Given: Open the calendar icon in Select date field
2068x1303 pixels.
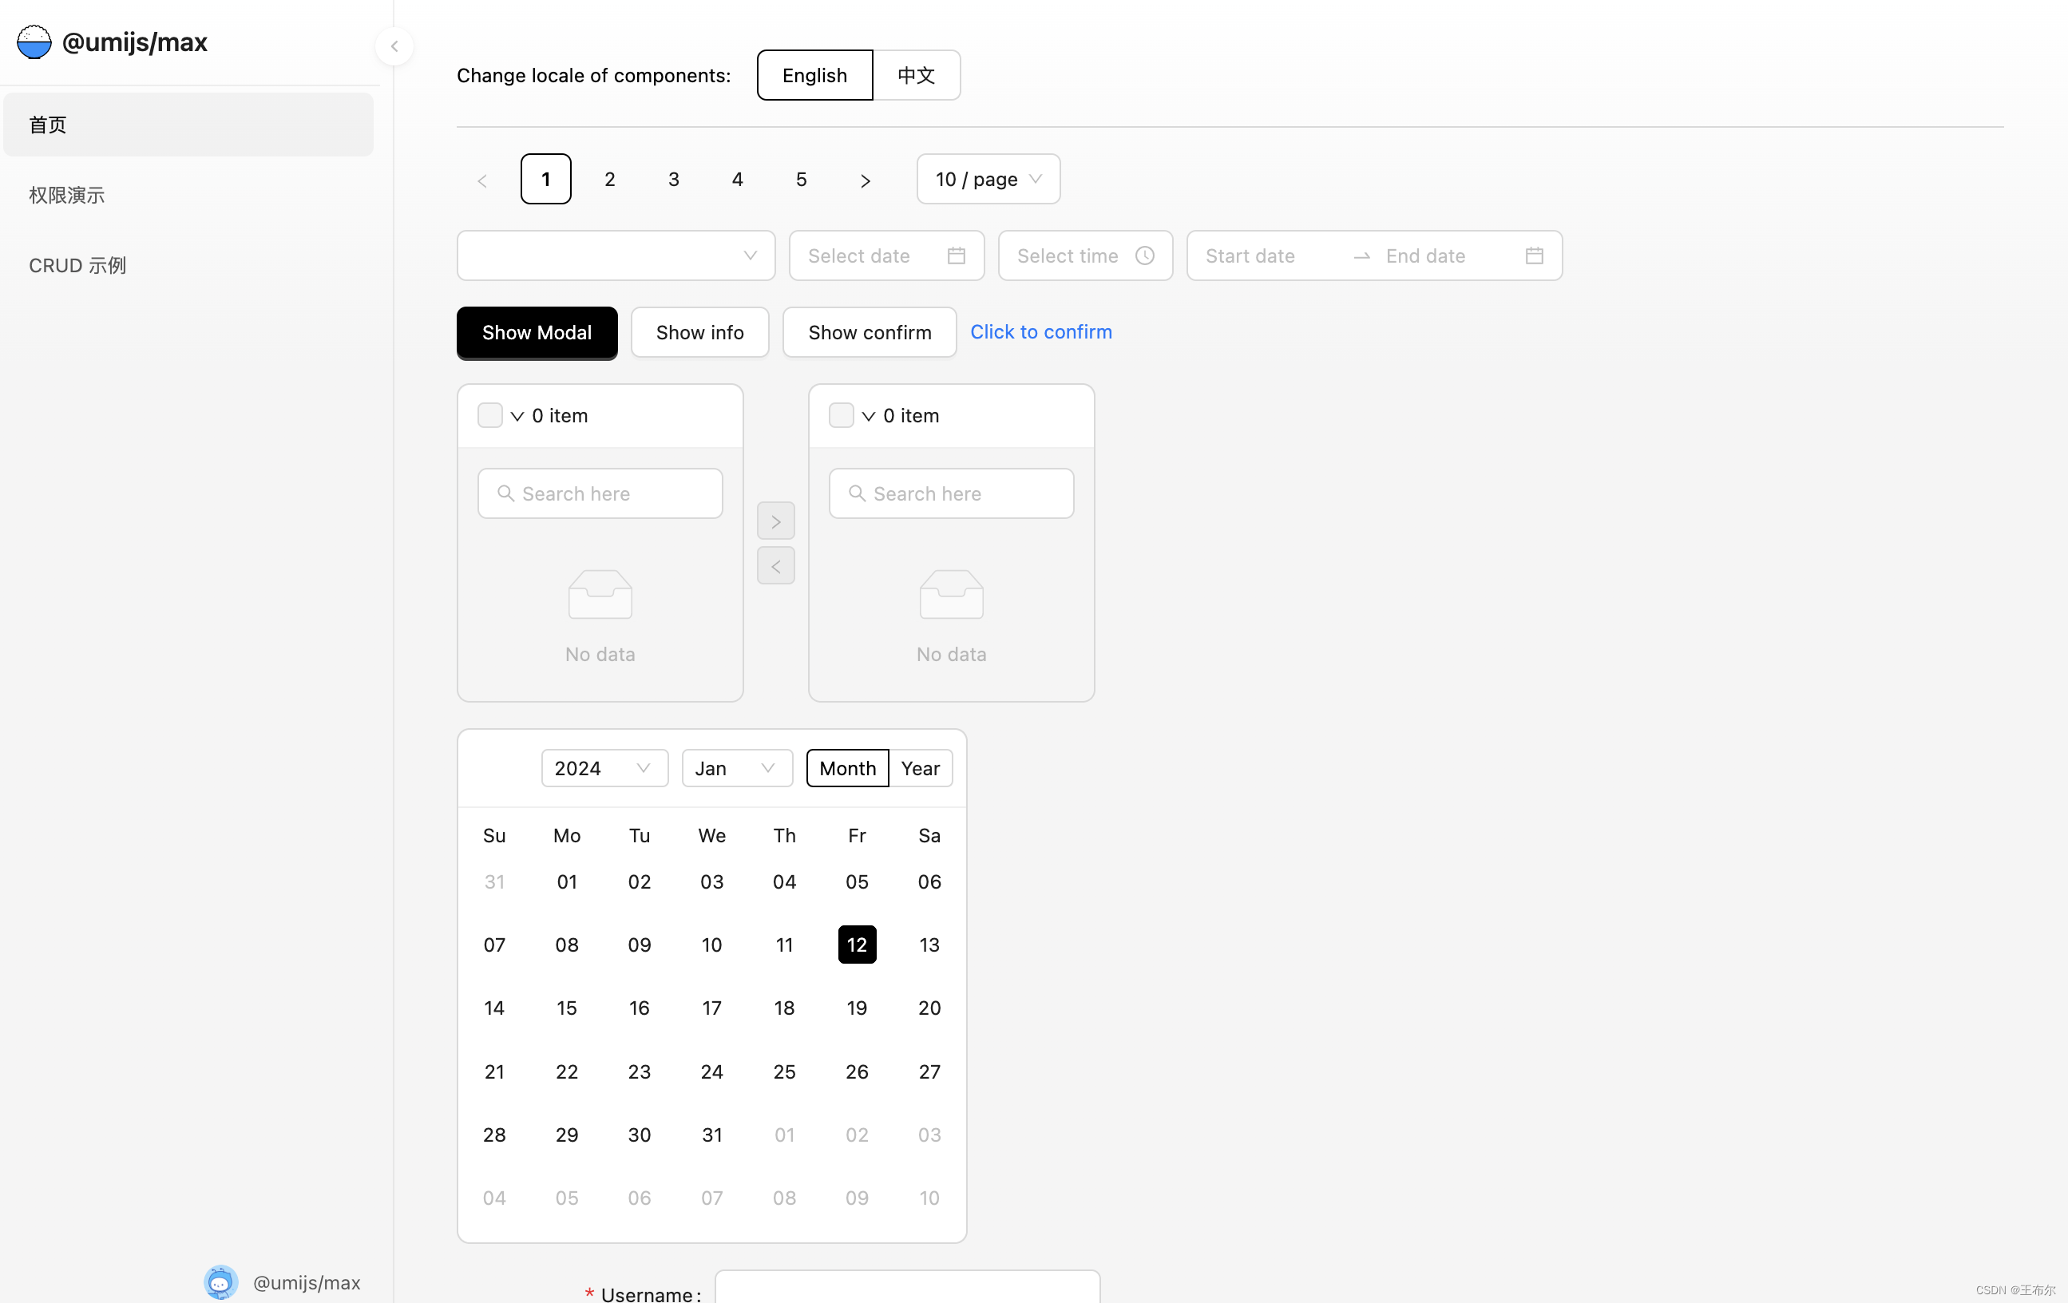Looking at the screenshot, I should click(956, 256).
